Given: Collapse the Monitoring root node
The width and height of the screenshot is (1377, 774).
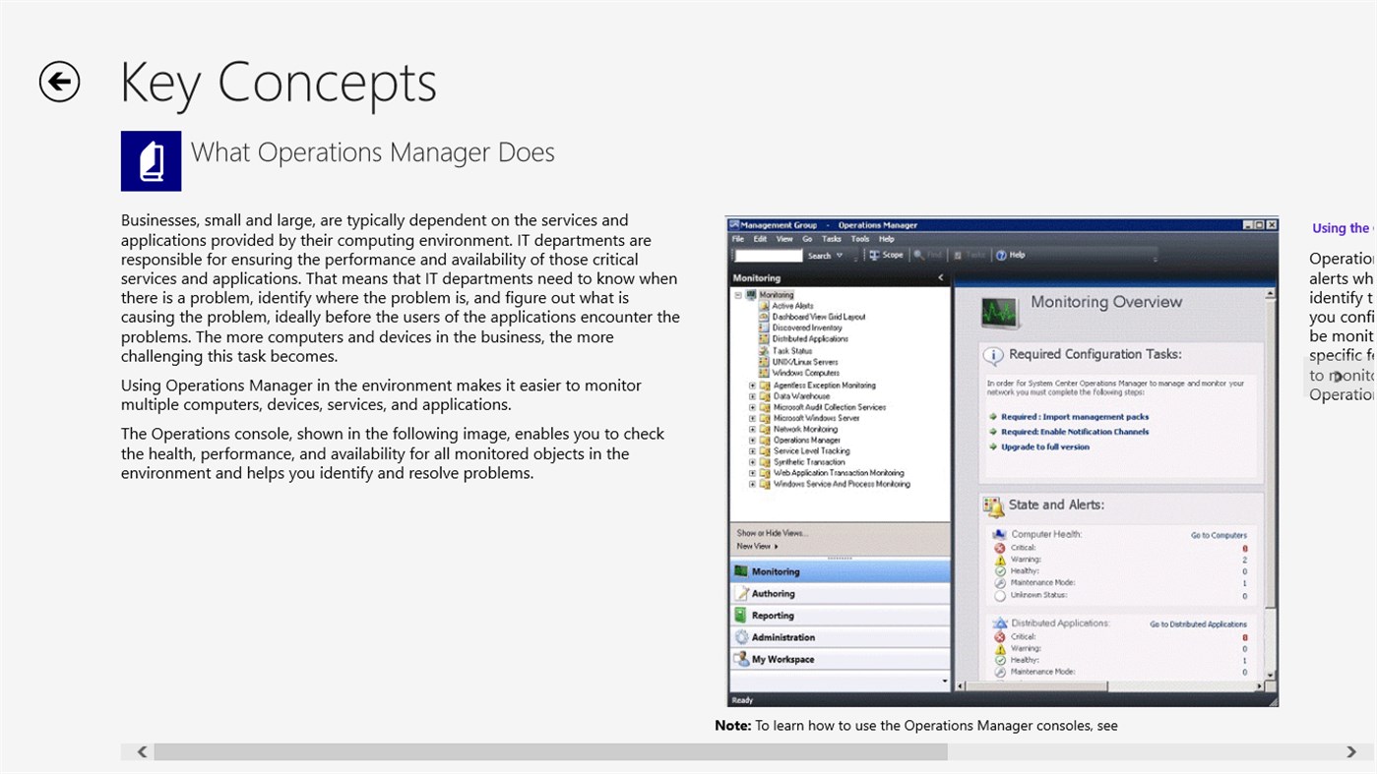Looking at the screenshot, I should click(x=737, y=295).
